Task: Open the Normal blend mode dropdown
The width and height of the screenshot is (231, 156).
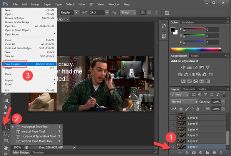Action: point(184,102)
